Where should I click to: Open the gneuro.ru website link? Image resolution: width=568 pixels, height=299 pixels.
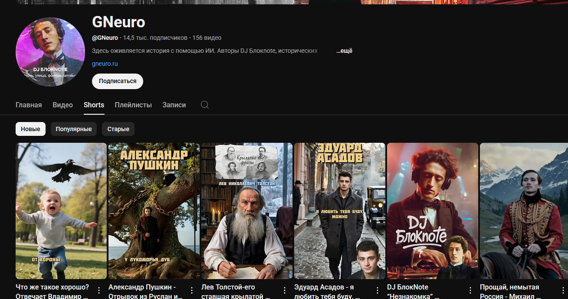tap(105, 64)
